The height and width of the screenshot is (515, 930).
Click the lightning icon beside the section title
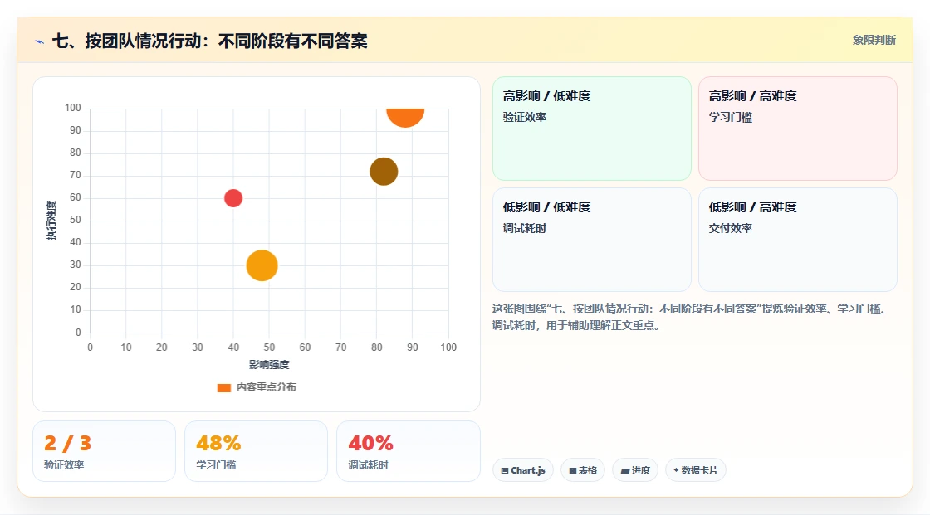click(40, 41)
